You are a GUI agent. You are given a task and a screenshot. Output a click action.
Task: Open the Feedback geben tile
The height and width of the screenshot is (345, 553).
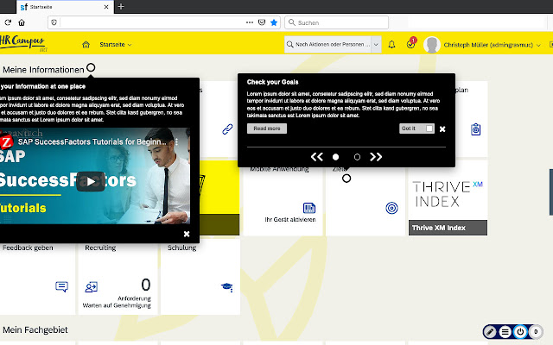point(37,277)
